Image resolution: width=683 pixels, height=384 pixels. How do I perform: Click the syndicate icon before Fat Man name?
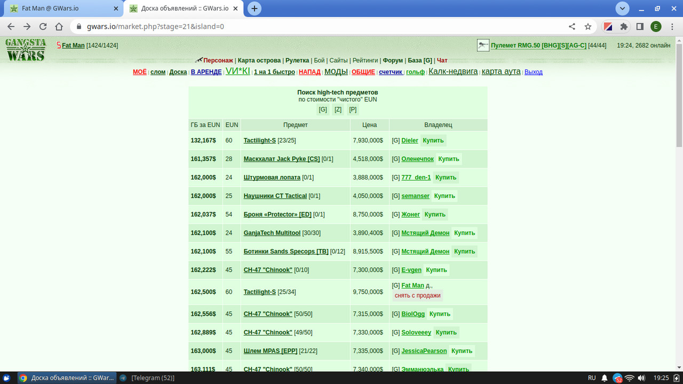click(x=59, y=45)
